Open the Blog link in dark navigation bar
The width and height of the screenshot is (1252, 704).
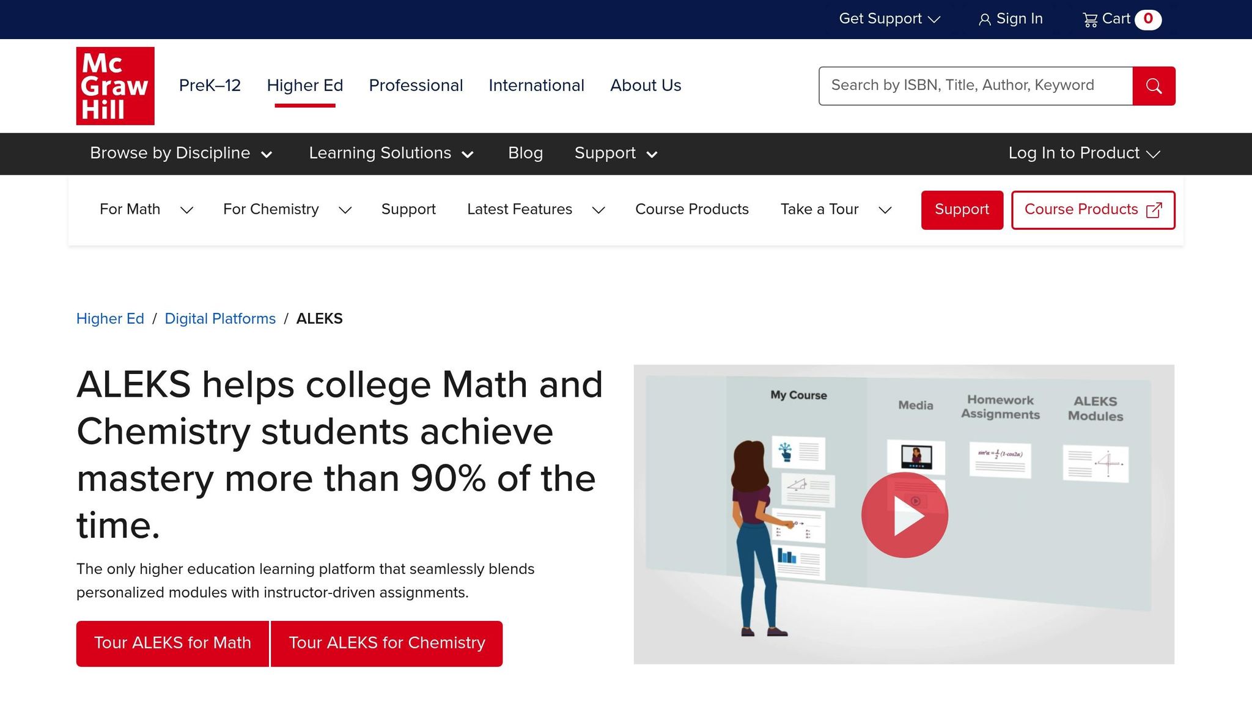(525, 153)
